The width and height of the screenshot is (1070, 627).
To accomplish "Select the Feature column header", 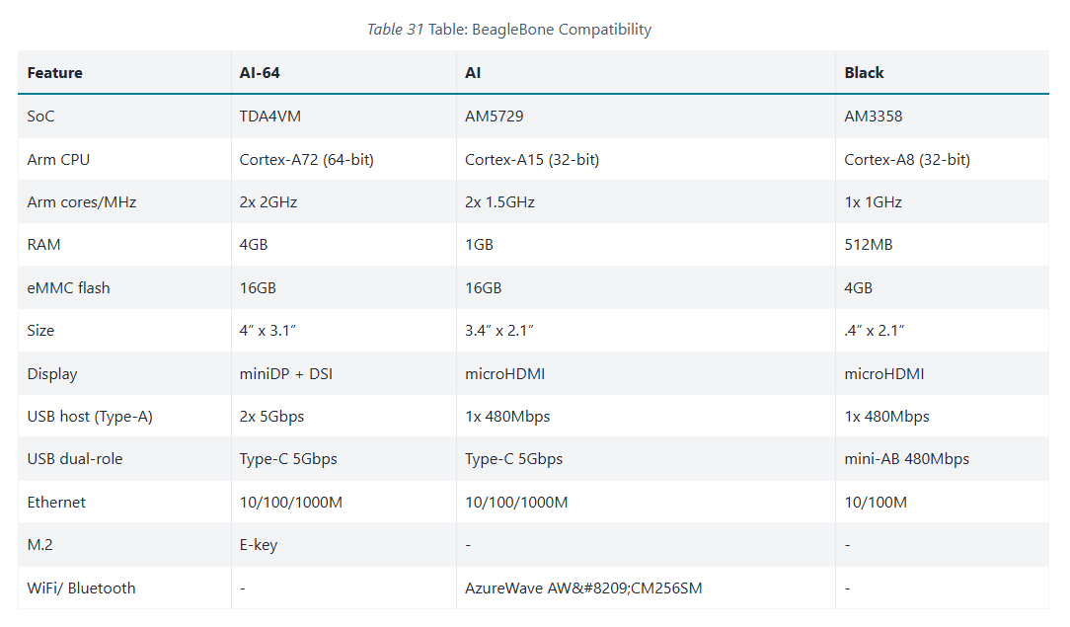I will tap(55, 73).
